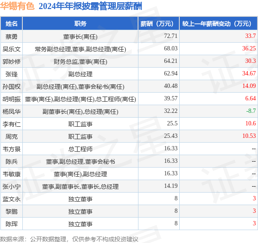The width and height of the screenshot is (258, 243).
Task: Click the position cell 总工程师
Action: (x=80, y=149)
